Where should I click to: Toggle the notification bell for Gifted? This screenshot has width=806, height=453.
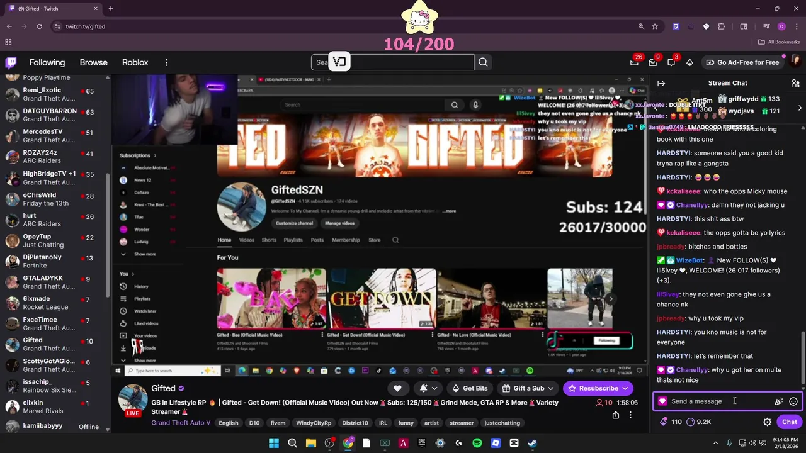pos(424,388)
